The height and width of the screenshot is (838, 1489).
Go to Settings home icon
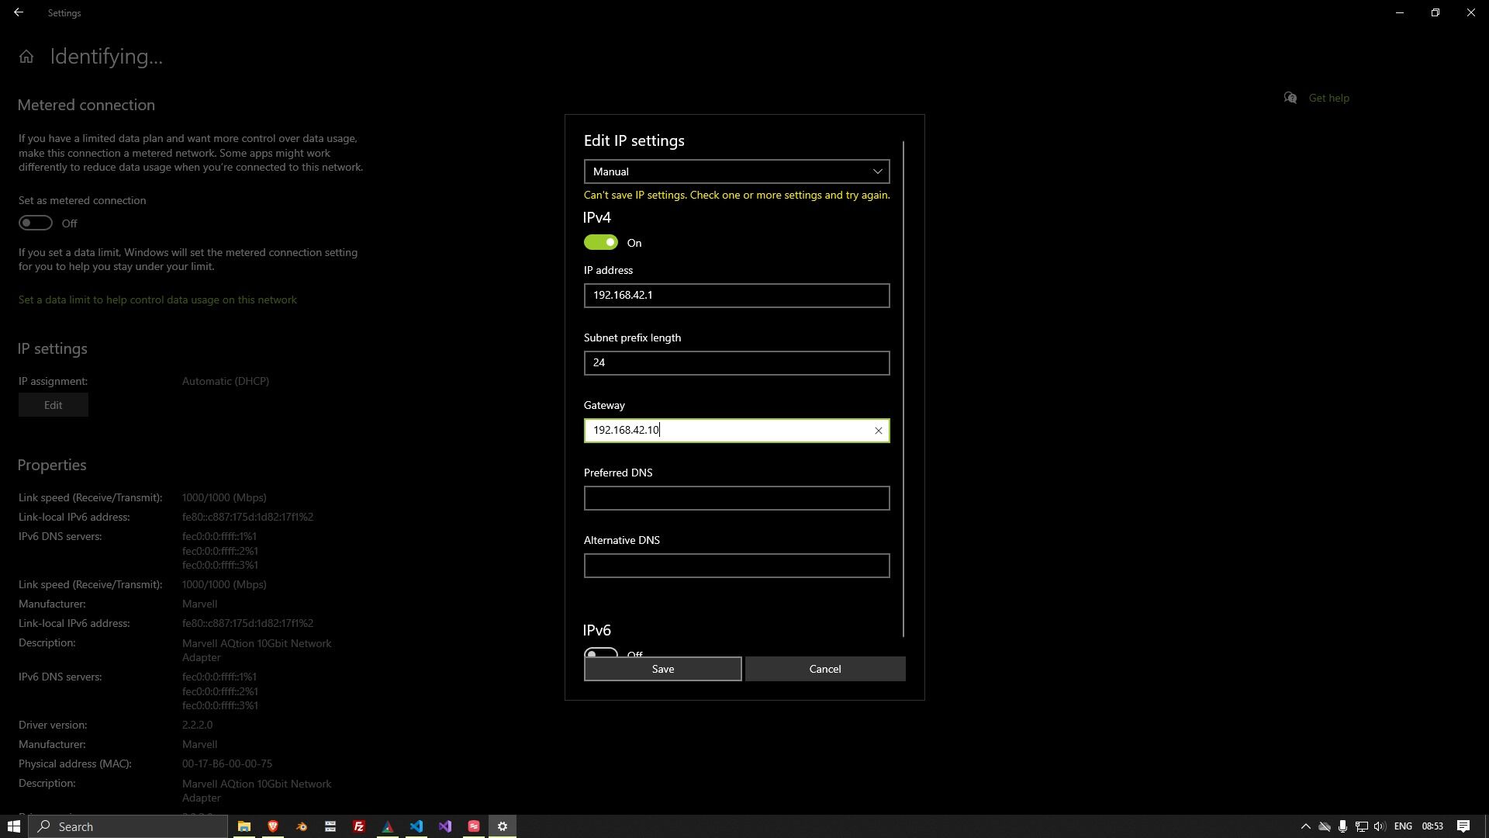(x=26, y=57)
